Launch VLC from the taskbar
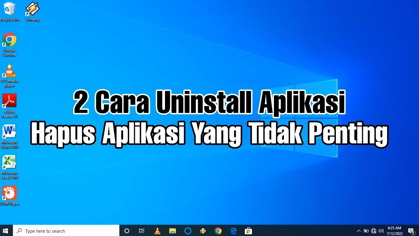Viewport: 419px width, 236px height. coord(157,231)
